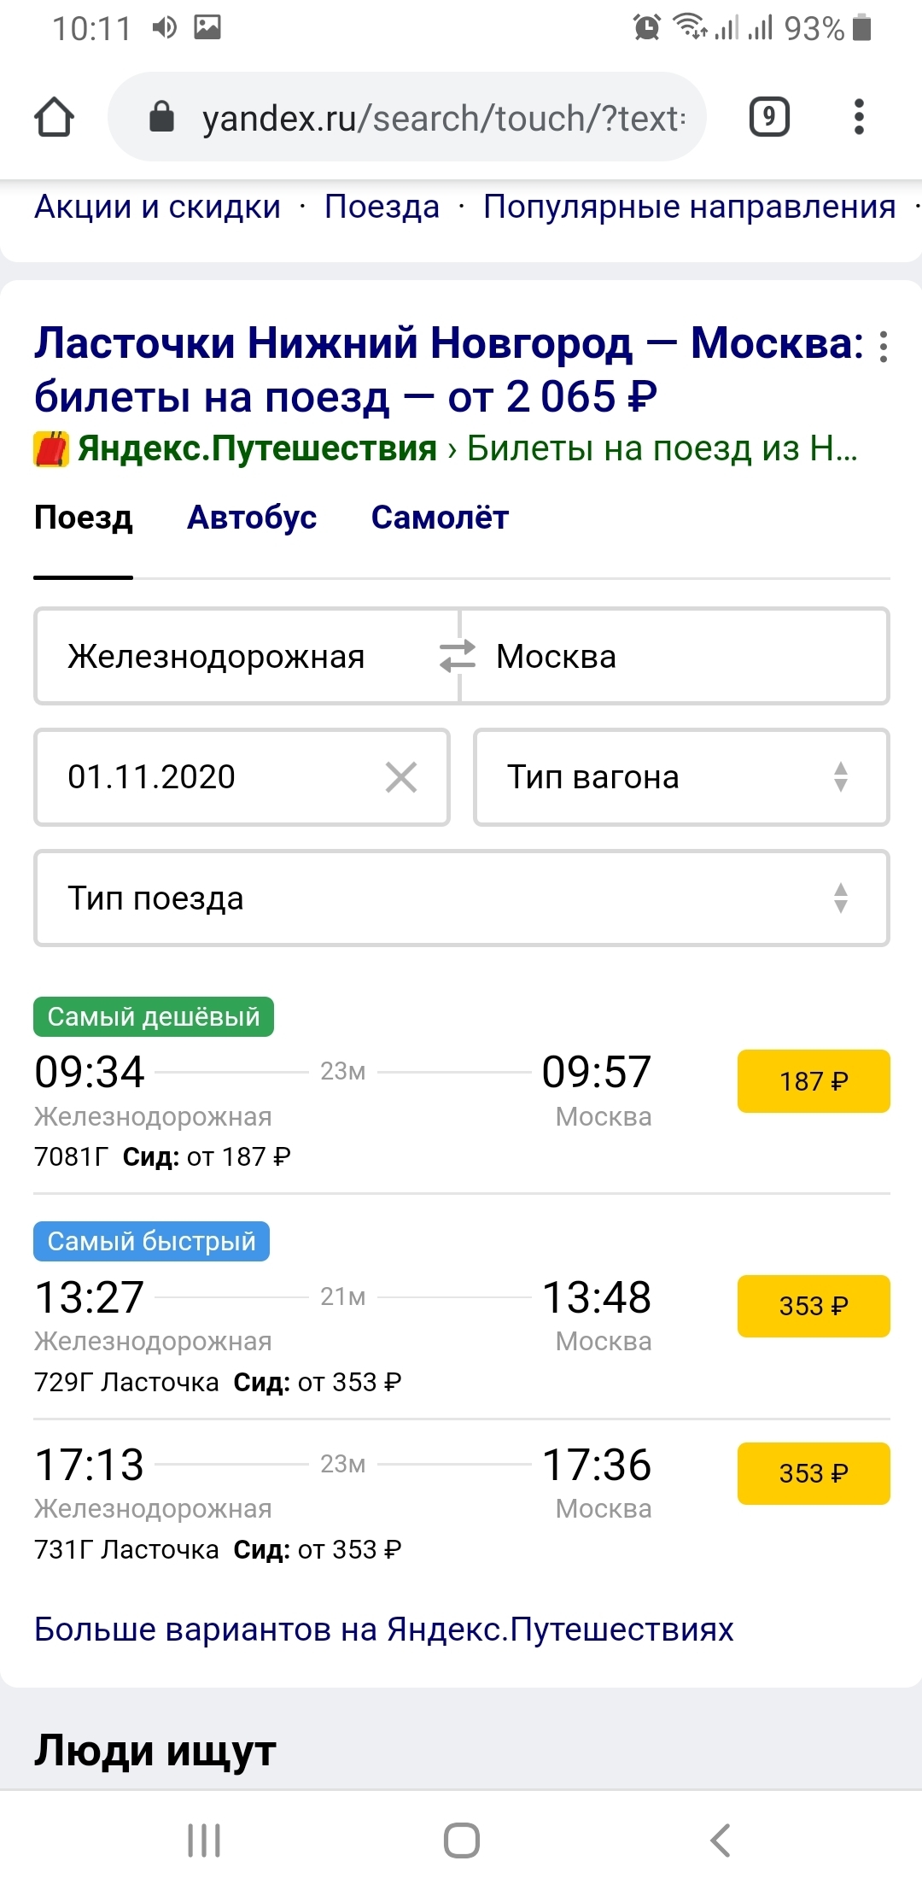Tap the browser home icon

tap(54, 117)
